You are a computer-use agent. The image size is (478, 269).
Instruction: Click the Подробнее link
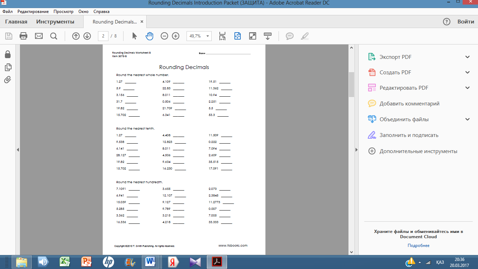(418, 246)
